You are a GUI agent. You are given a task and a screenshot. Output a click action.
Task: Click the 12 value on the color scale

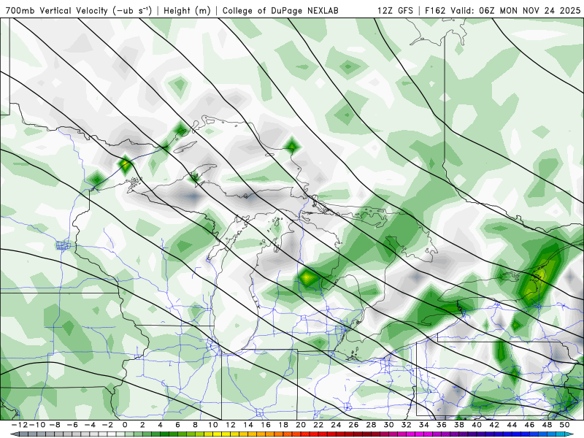click(x=231, y=425)
